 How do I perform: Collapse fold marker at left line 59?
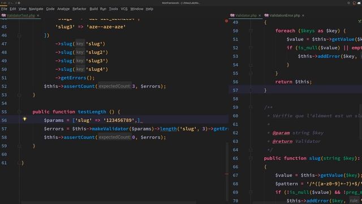pos(19,146)
